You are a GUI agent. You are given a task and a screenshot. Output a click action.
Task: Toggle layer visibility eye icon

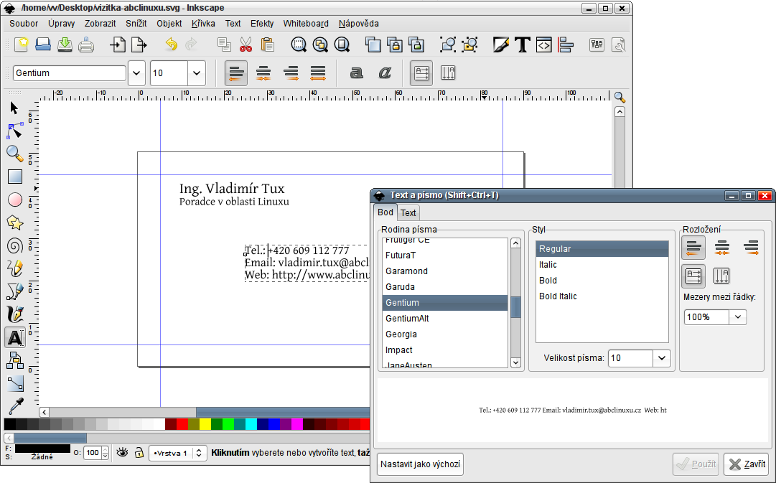pyautogui.click(x=122, y=452)
